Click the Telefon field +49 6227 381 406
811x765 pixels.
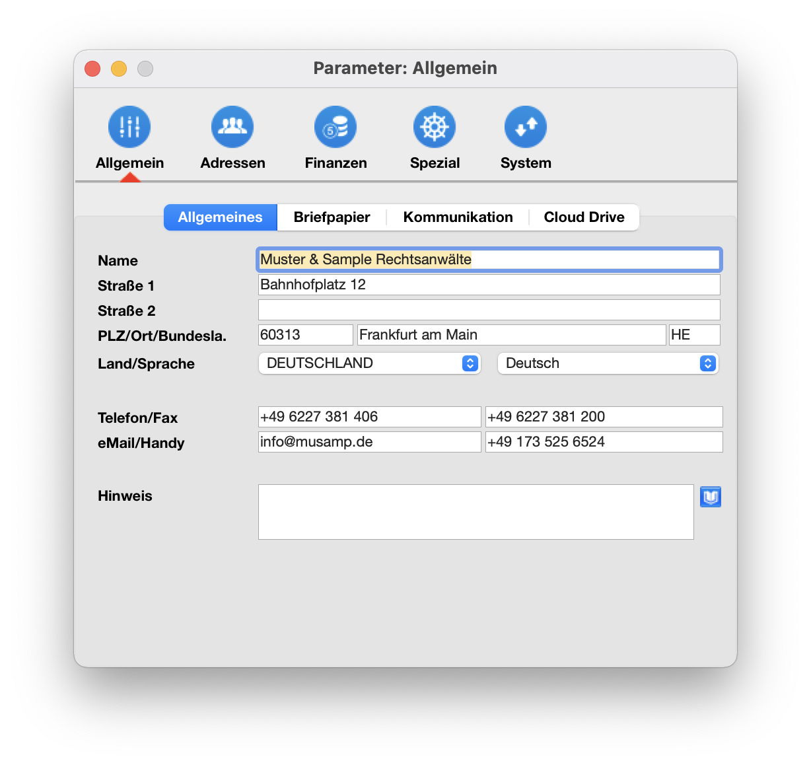pyautogui.click(x=370, y=417)
